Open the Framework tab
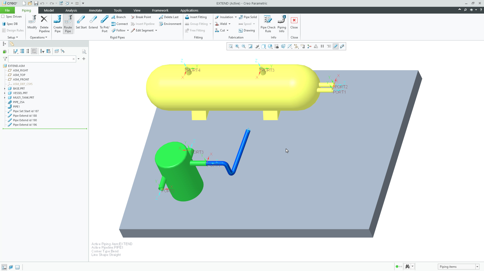484x271 pixels. (160, 10)
